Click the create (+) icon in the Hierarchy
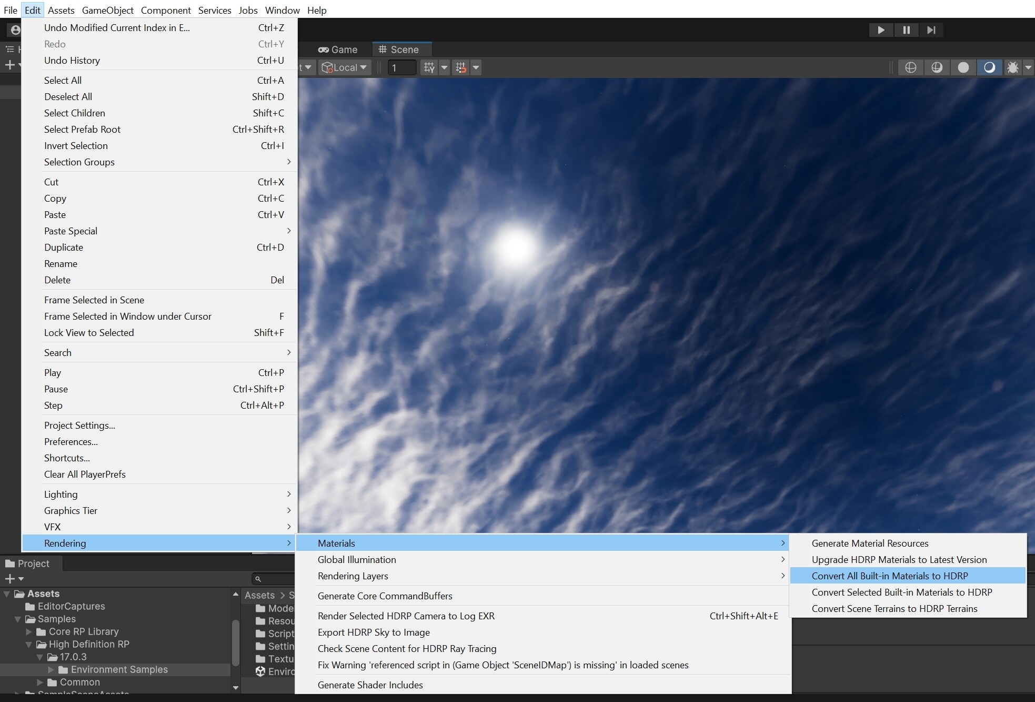1035x702 pixels. pyautogui.click(x=9, y=64)
